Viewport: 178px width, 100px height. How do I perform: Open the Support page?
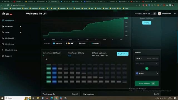(8, 56)
